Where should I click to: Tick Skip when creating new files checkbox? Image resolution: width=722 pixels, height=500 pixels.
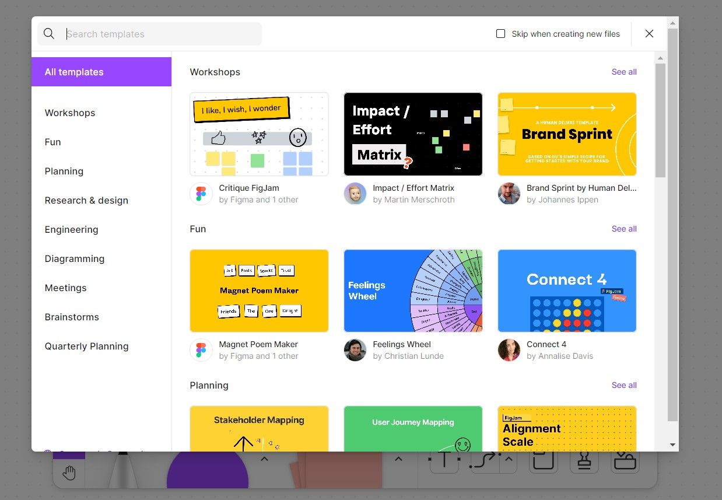click(x=500, y=34)
